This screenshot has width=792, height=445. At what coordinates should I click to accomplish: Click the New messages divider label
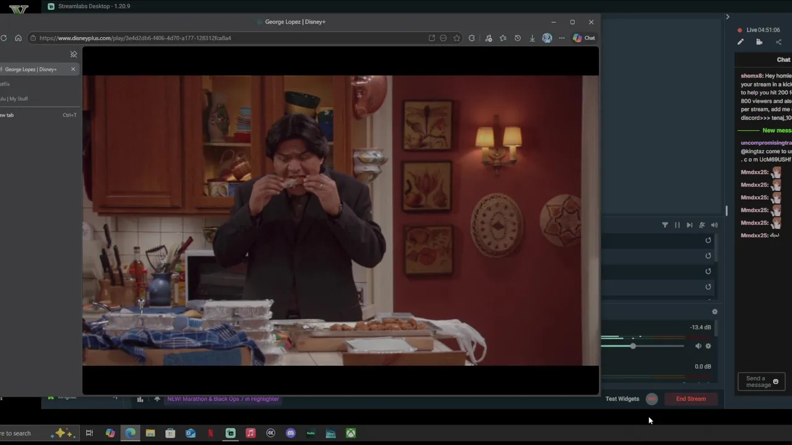coord(777,130)
